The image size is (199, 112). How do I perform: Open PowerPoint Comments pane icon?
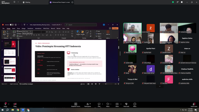[110, 28]
